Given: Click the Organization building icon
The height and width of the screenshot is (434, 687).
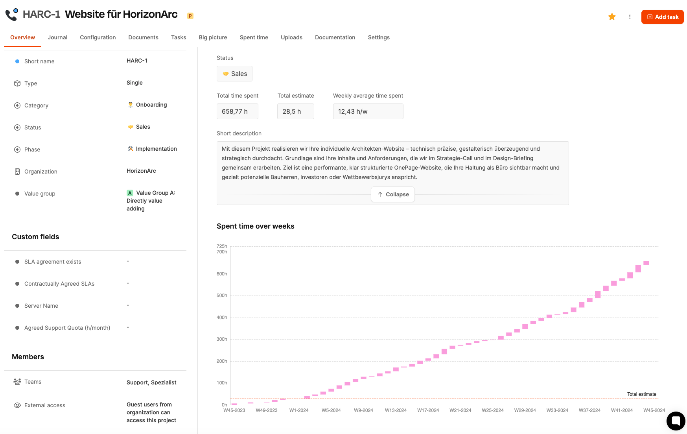Looking at the screenshot, I should pyautogui.click(x=17, y=172).
